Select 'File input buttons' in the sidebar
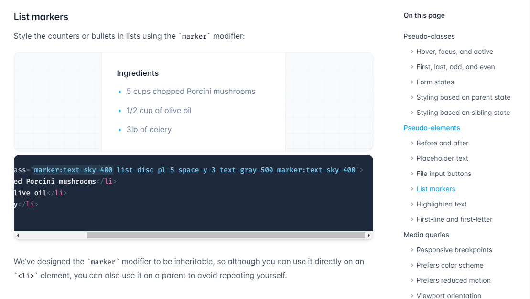 coord(444,173)
